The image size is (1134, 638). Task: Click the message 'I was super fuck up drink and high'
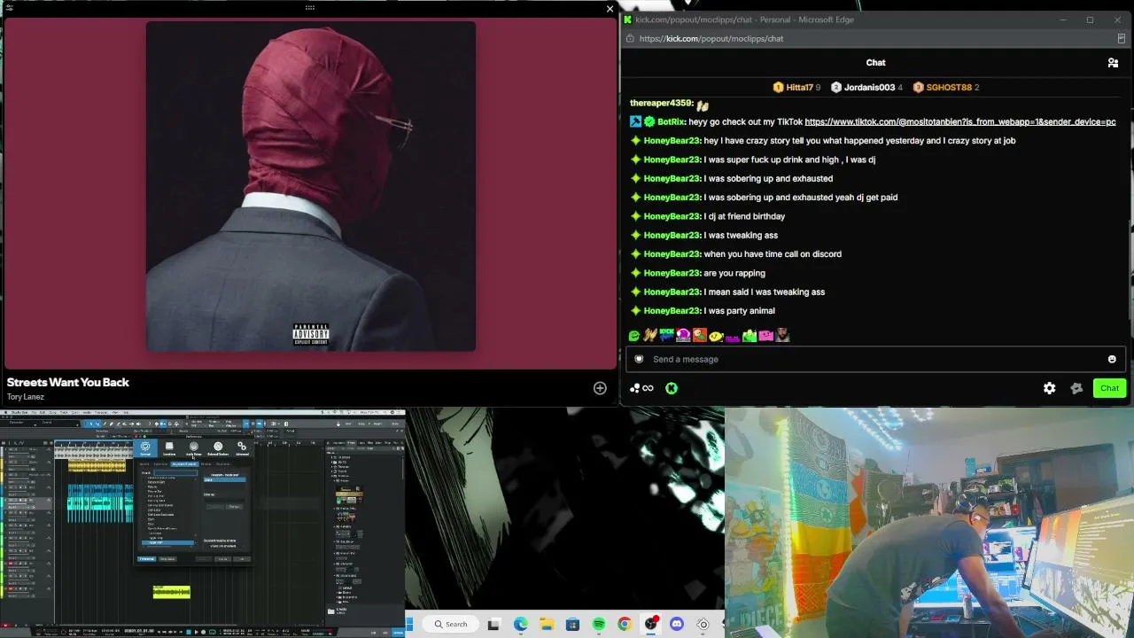tap(789, 159)
